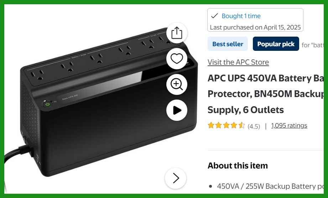This screenshot has height=198, width=328.
Task: Add item to favorites with heart icon
Action: pos(177,59)
